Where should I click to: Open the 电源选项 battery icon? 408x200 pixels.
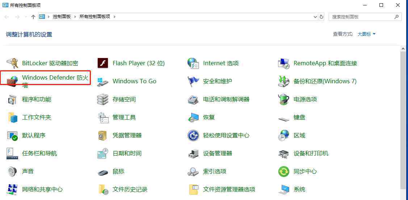[x=283, y=99]
